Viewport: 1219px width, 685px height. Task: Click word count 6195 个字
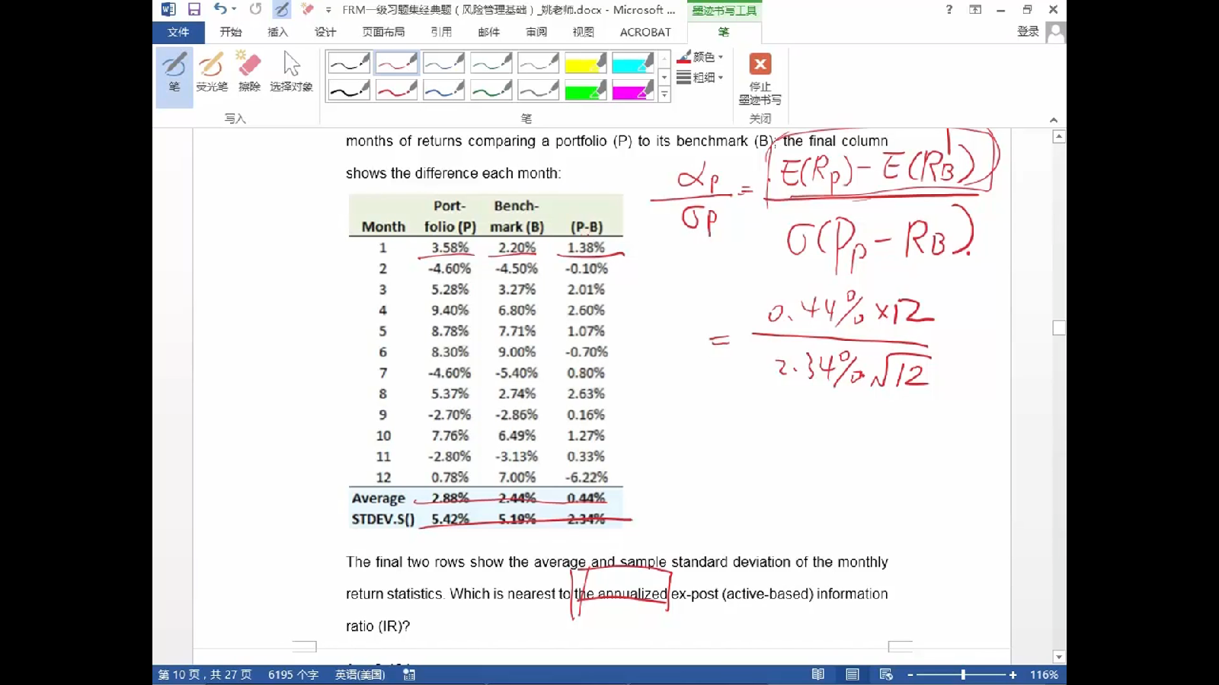pyautogui.click(x=293, y=674)
